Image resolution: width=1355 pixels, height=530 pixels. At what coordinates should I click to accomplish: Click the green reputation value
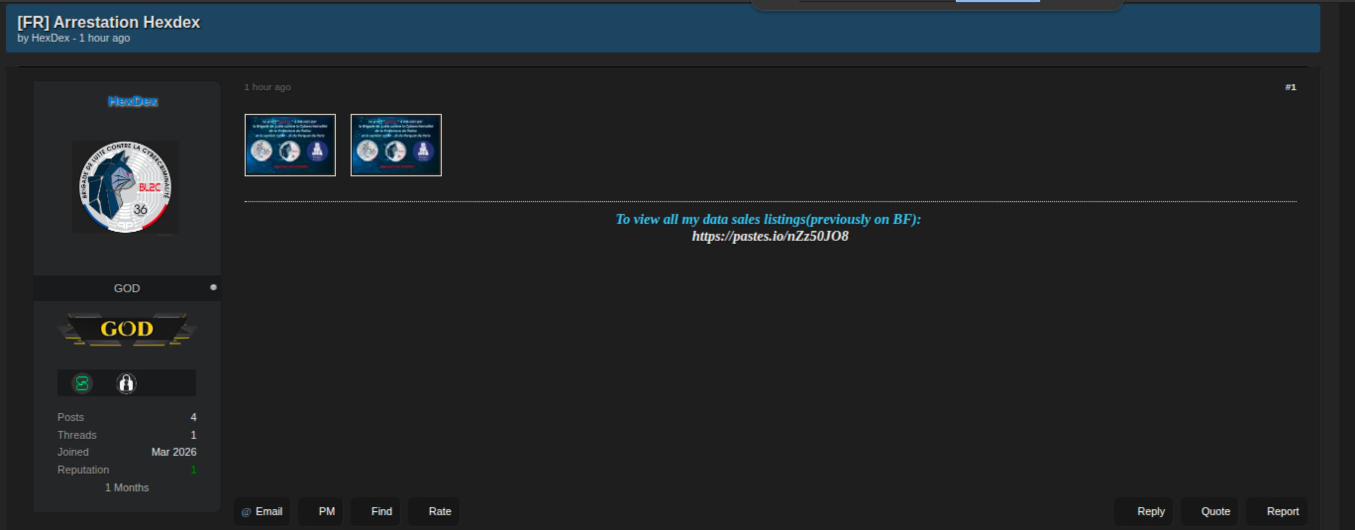(194, 470)
